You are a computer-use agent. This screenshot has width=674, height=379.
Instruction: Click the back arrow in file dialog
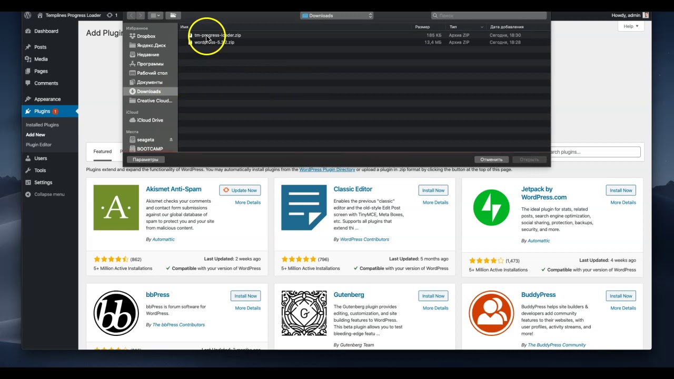point(131,15)
